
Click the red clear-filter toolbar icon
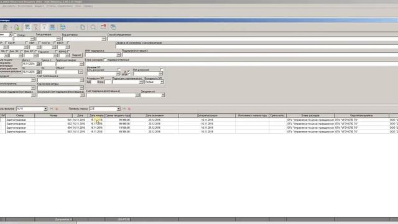pyautogui.click(x=35, y=27)
